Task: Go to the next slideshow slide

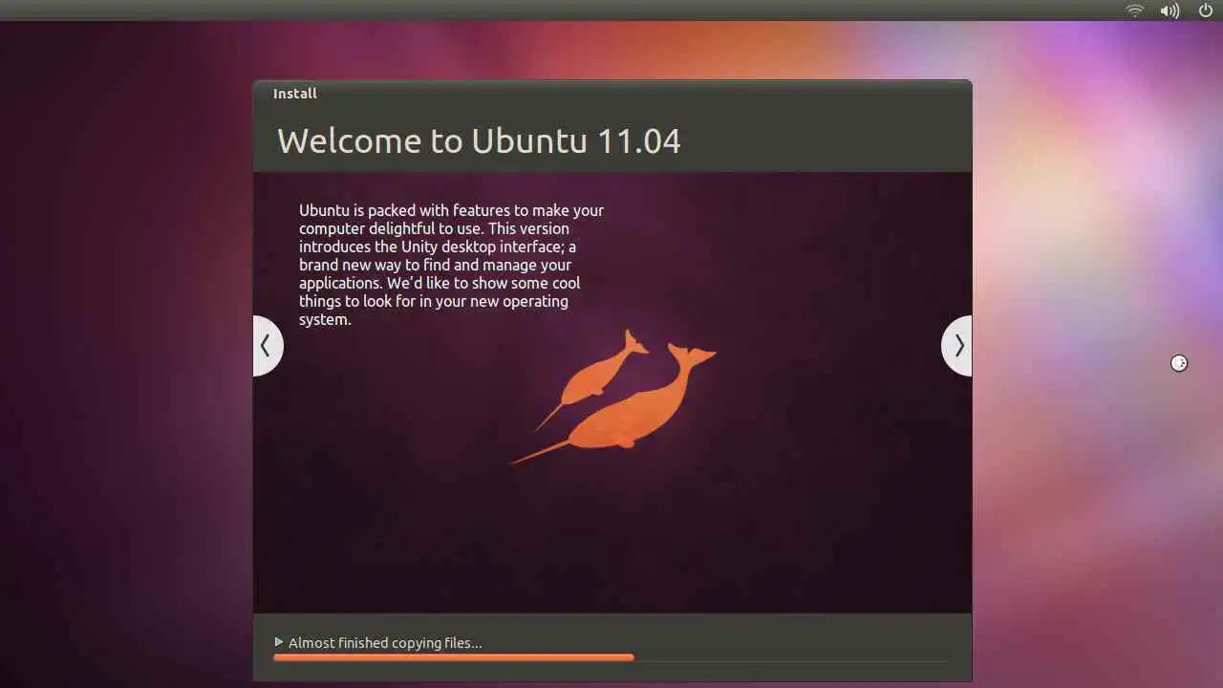Action: point(957,346)
